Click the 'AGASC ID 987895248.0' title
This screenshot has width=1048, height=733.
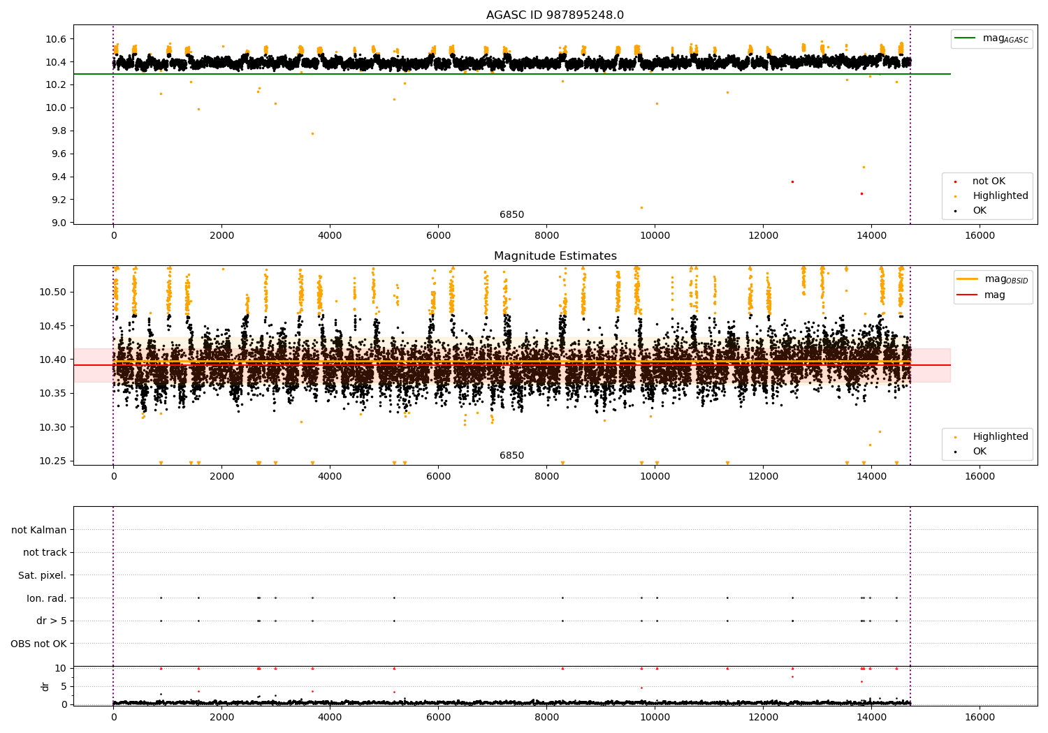coord(555,15)
